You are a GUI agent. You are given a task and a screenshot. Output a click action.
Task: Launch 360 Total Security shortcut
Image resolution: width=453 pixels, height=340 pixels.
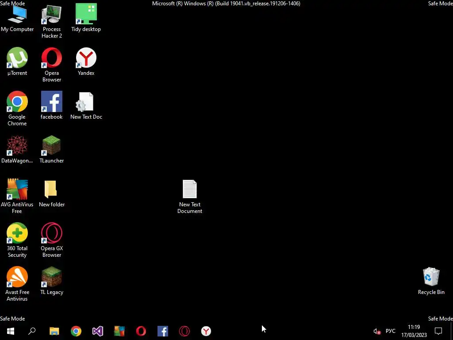coord(17,240)
